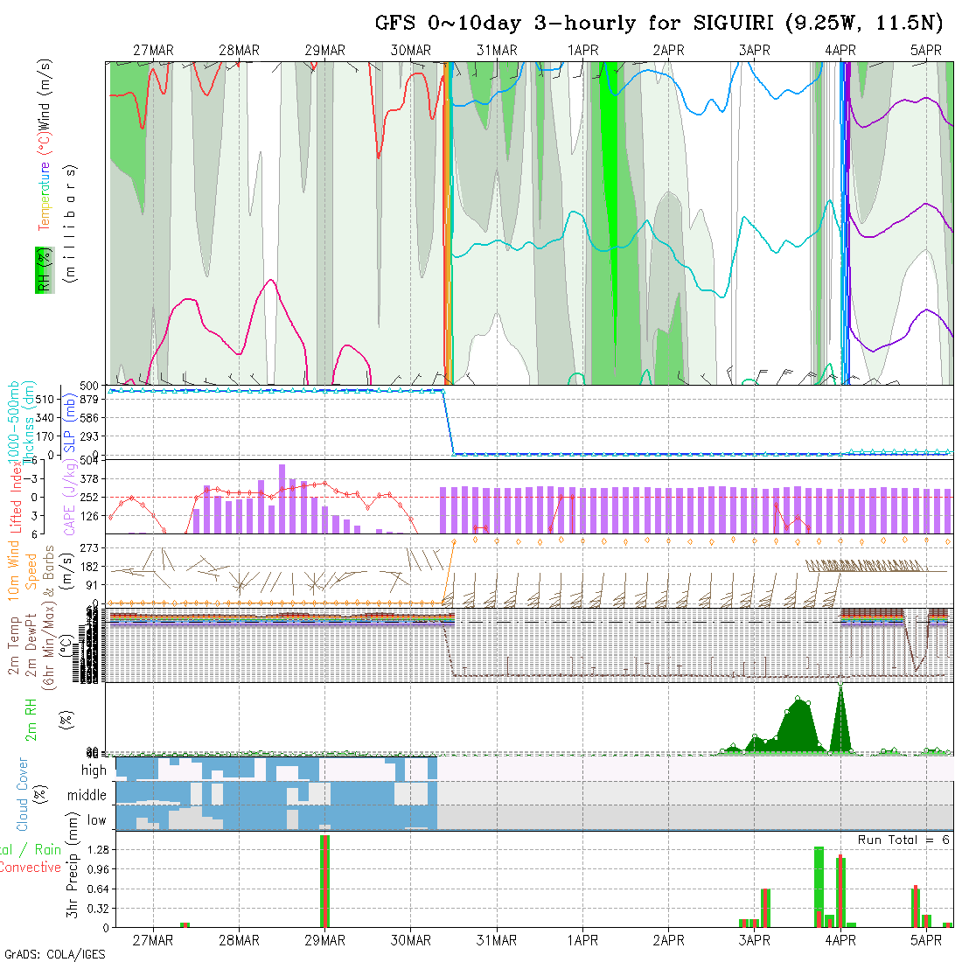Click the 27MAR label on top axis

point(153,51)
